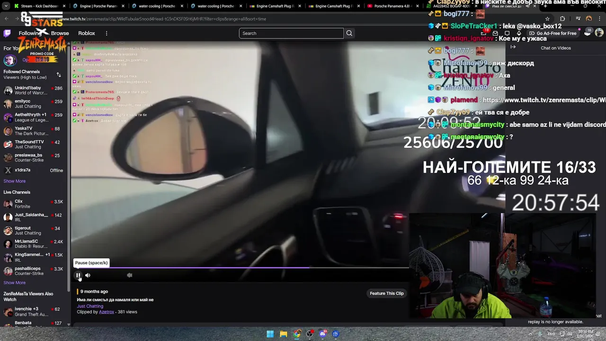Show more live channels

click(x=15, y=283)
